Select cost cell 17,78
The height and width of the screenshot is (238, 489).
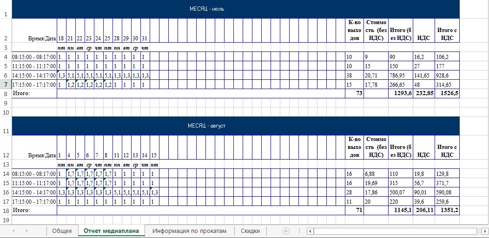(376, 84)
